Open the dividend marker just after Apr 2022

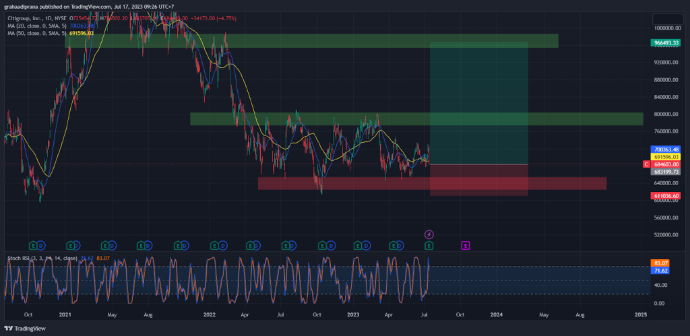257,245
